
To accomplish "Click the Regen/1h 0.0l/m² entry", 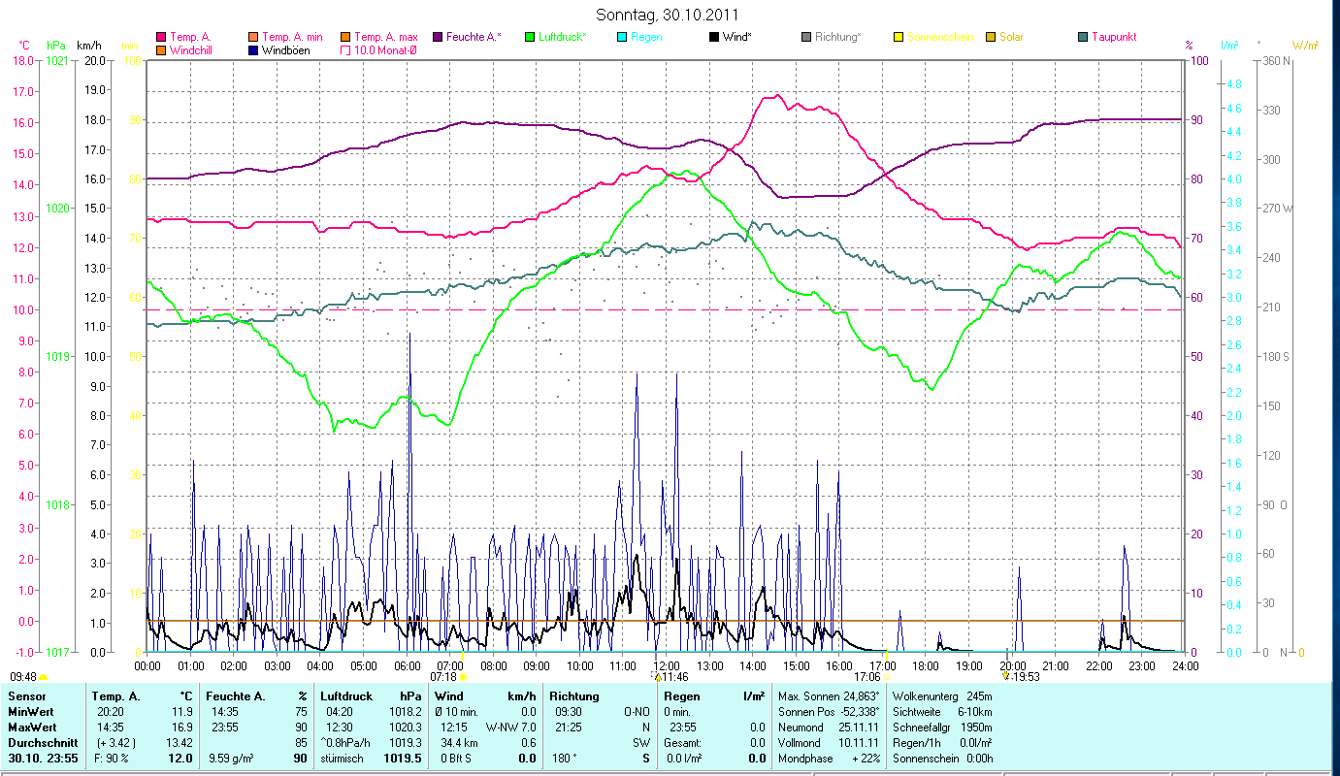I will pos(942,743).
